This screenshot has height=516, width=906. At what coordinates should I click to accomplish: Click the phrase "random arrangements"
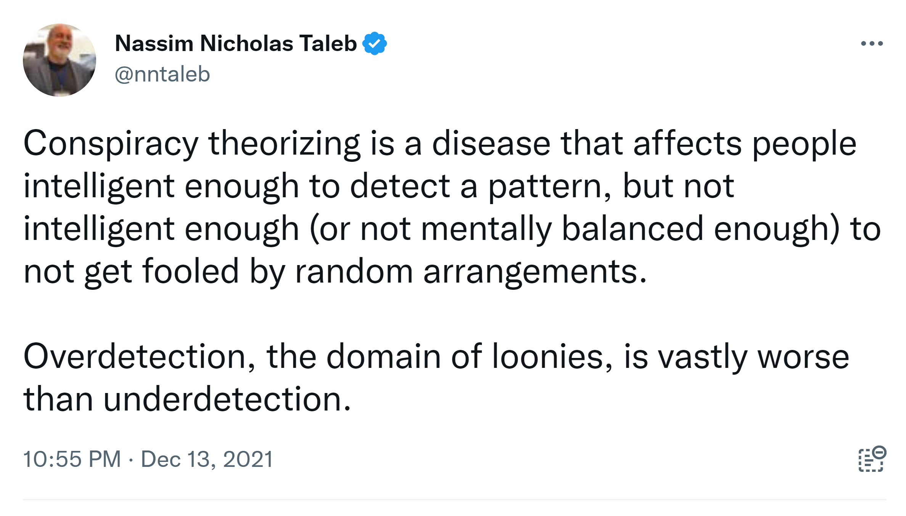pos(470,272)
